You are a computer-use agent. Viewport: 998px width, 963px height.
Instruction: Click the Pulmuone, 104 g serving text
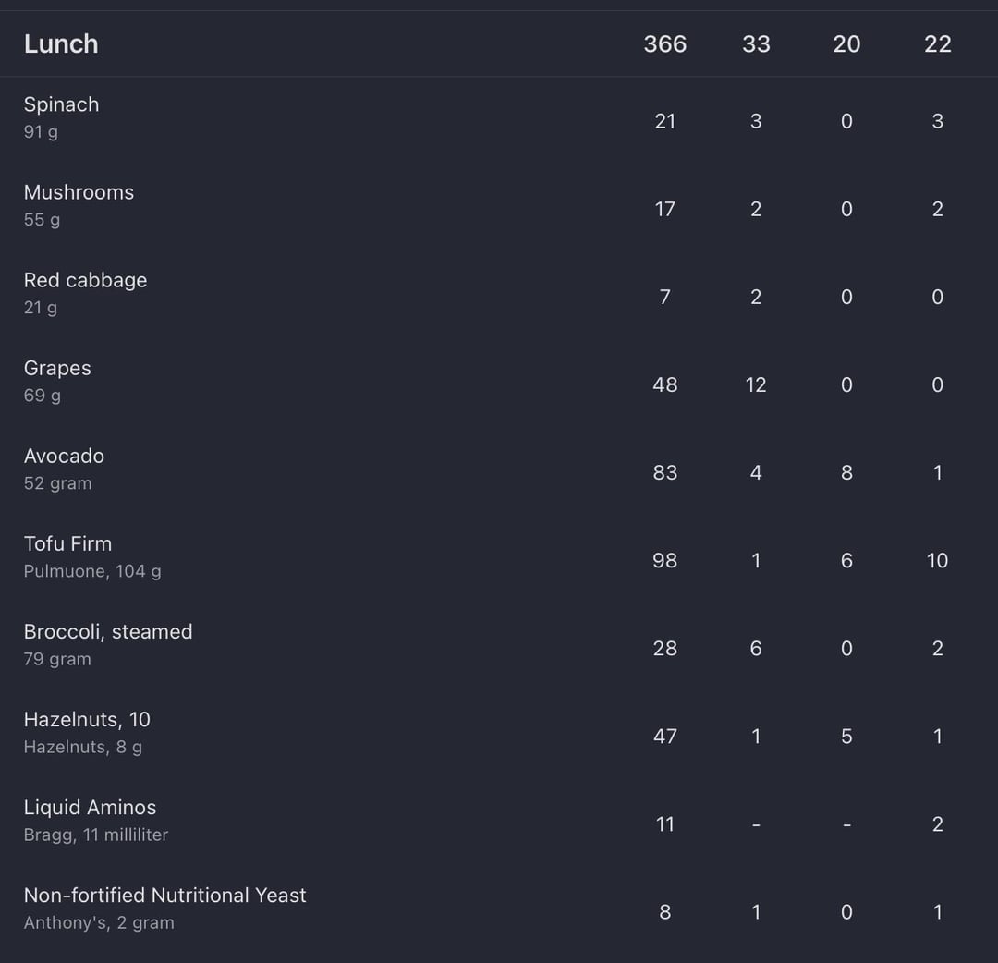[x=92, y=571]
